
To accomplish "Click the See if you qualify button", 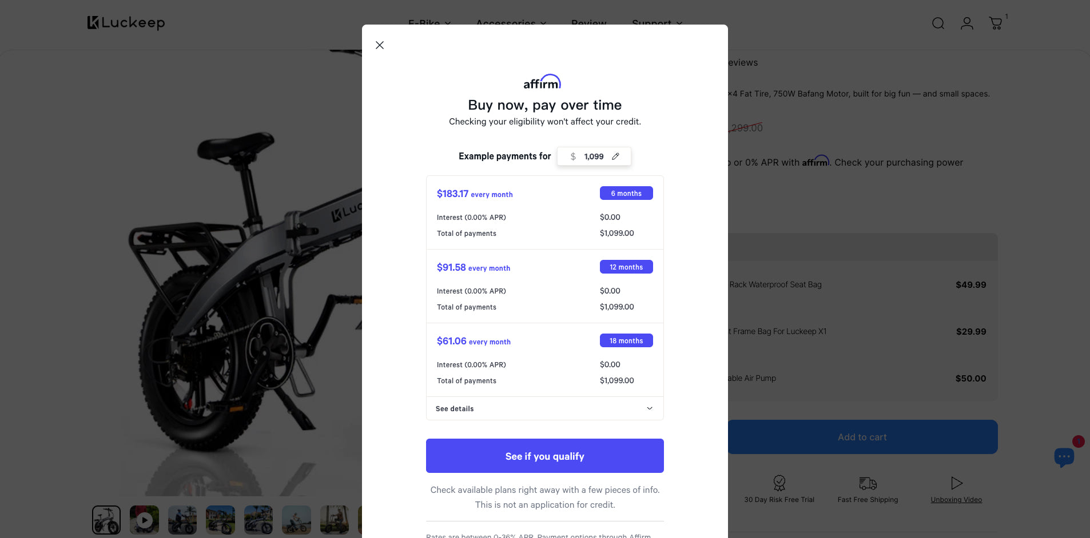I will 544,456.
